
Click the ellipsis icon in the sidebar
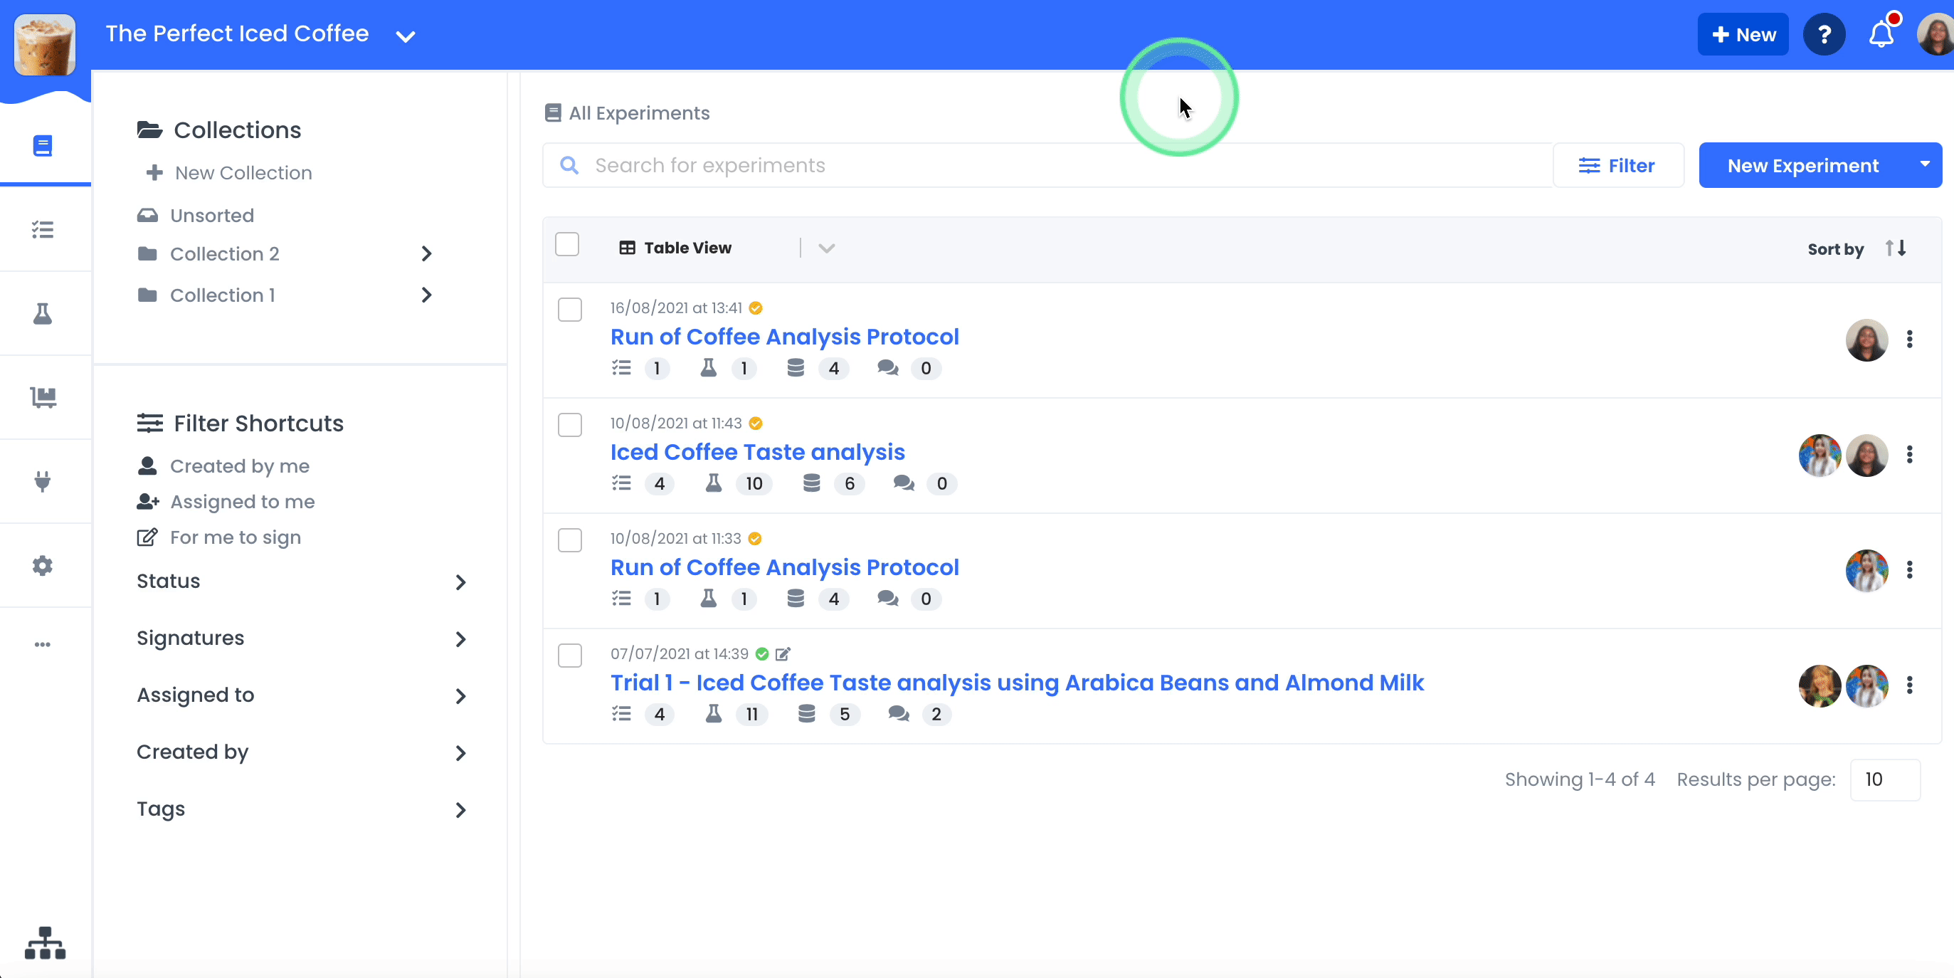coord(43,644)
